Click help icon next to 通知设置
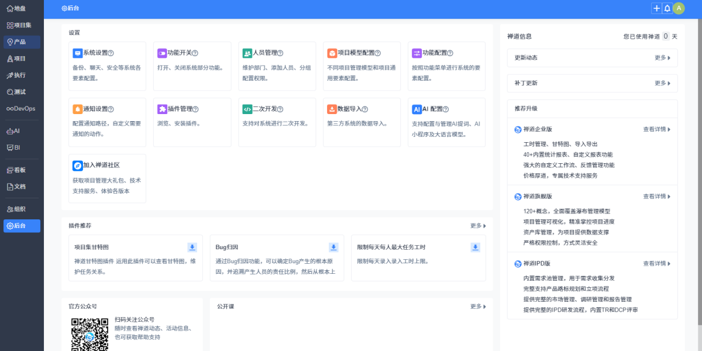The height and width of the screenshot is (351, 702). 111,109
